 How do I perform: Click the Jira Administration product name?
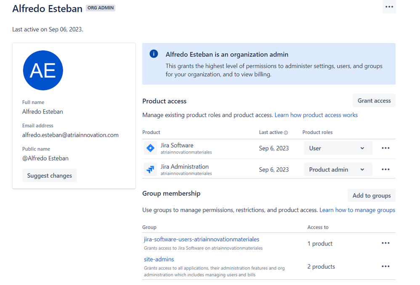click(x=185, y=167)
